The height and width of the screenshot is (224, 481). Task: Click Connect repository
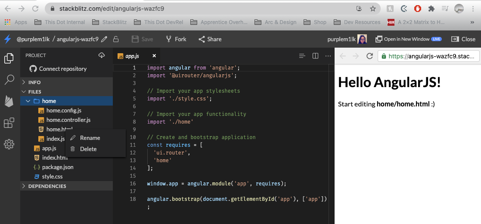tap(58, 69)
